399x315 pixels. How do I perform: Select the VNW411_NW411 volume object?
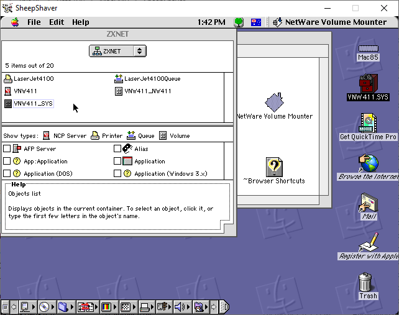pos(143,91)
